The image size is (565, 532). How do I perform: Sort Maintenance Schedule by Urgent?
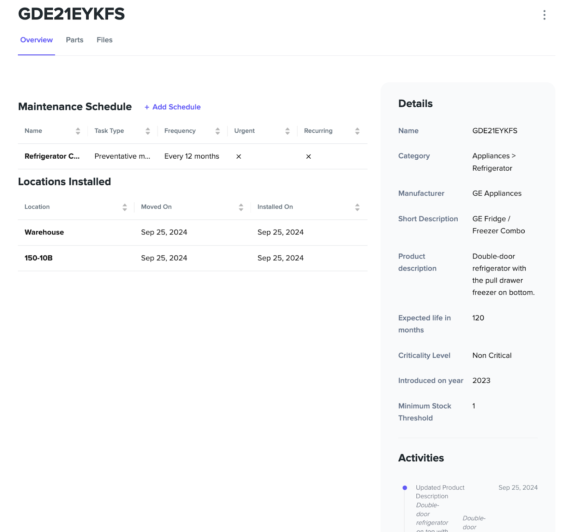point(287,131)
